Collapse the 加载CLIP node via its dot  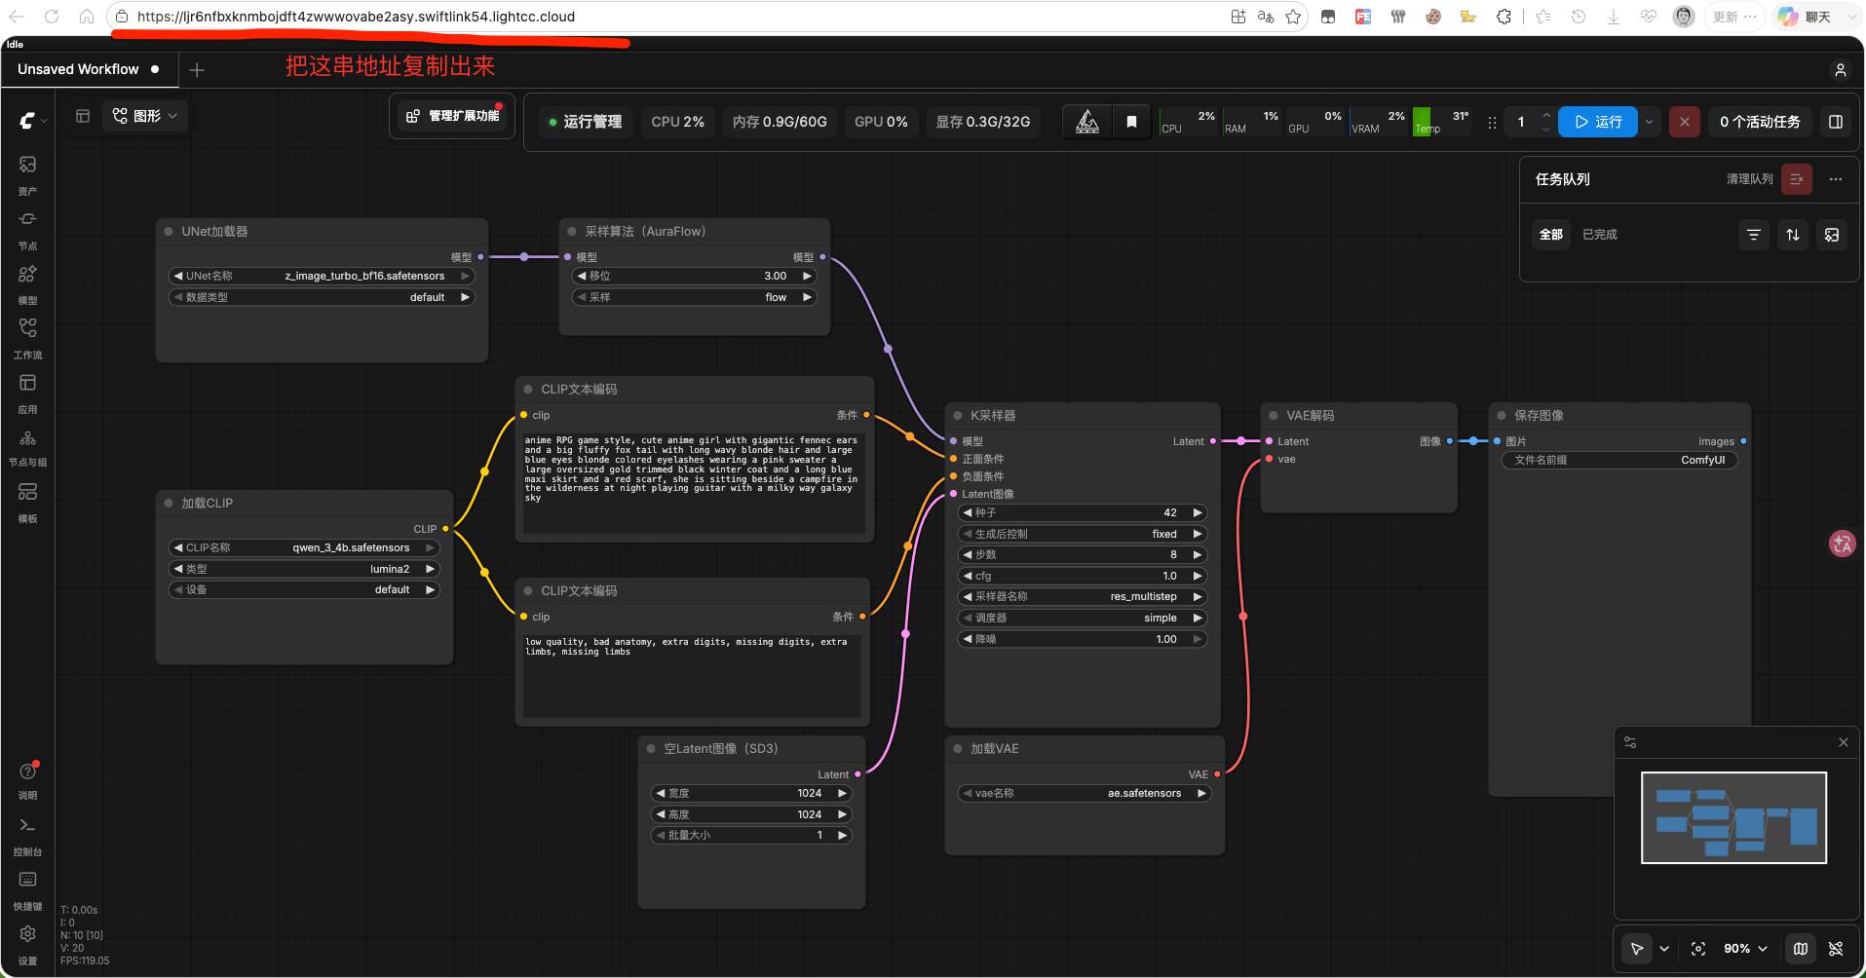[x=169, y=504]
